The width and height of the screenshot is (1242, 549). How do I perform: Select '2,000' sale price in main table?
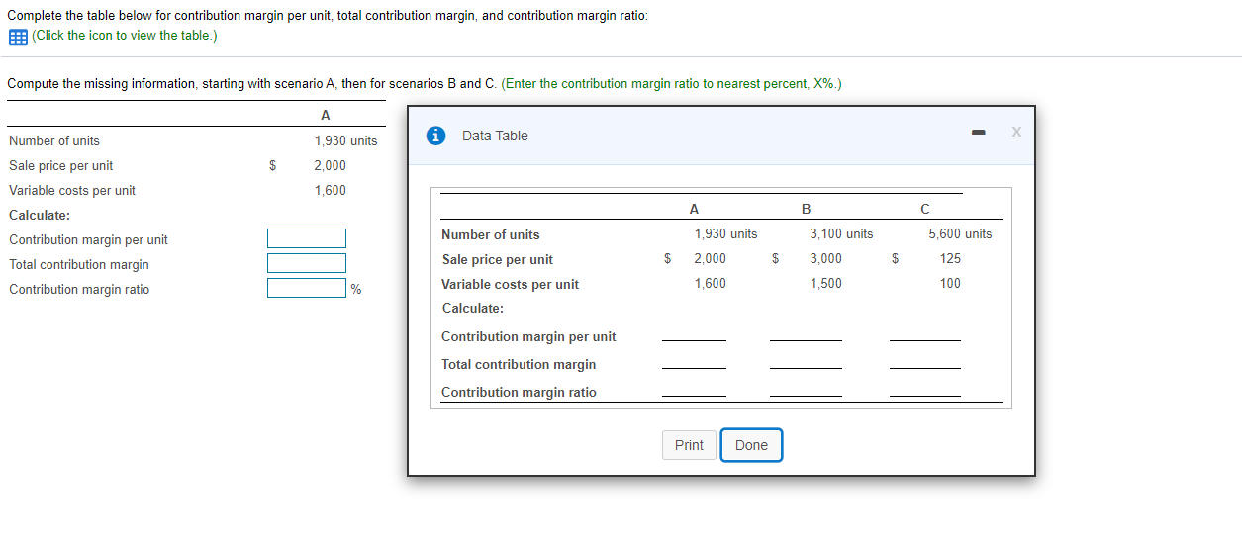click(x=331, y=166)
